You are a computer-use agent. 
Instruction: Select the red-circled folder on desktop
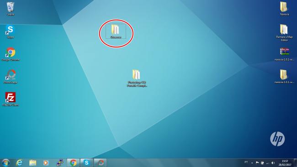coord(116,31)
